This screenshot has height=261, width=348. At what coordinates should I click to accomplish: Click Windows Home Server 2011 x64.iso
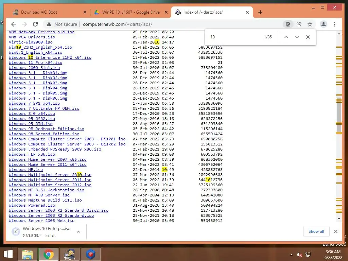pyautogui.click(x=48, y=165)
